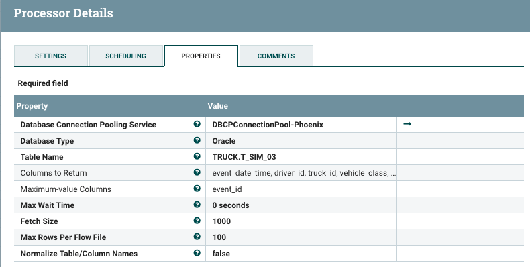Click help icon for Normalize Table/Column Names

click(197, 253)
